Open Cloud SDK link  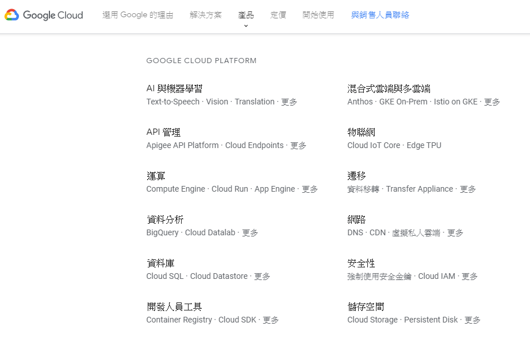(237, 320)
